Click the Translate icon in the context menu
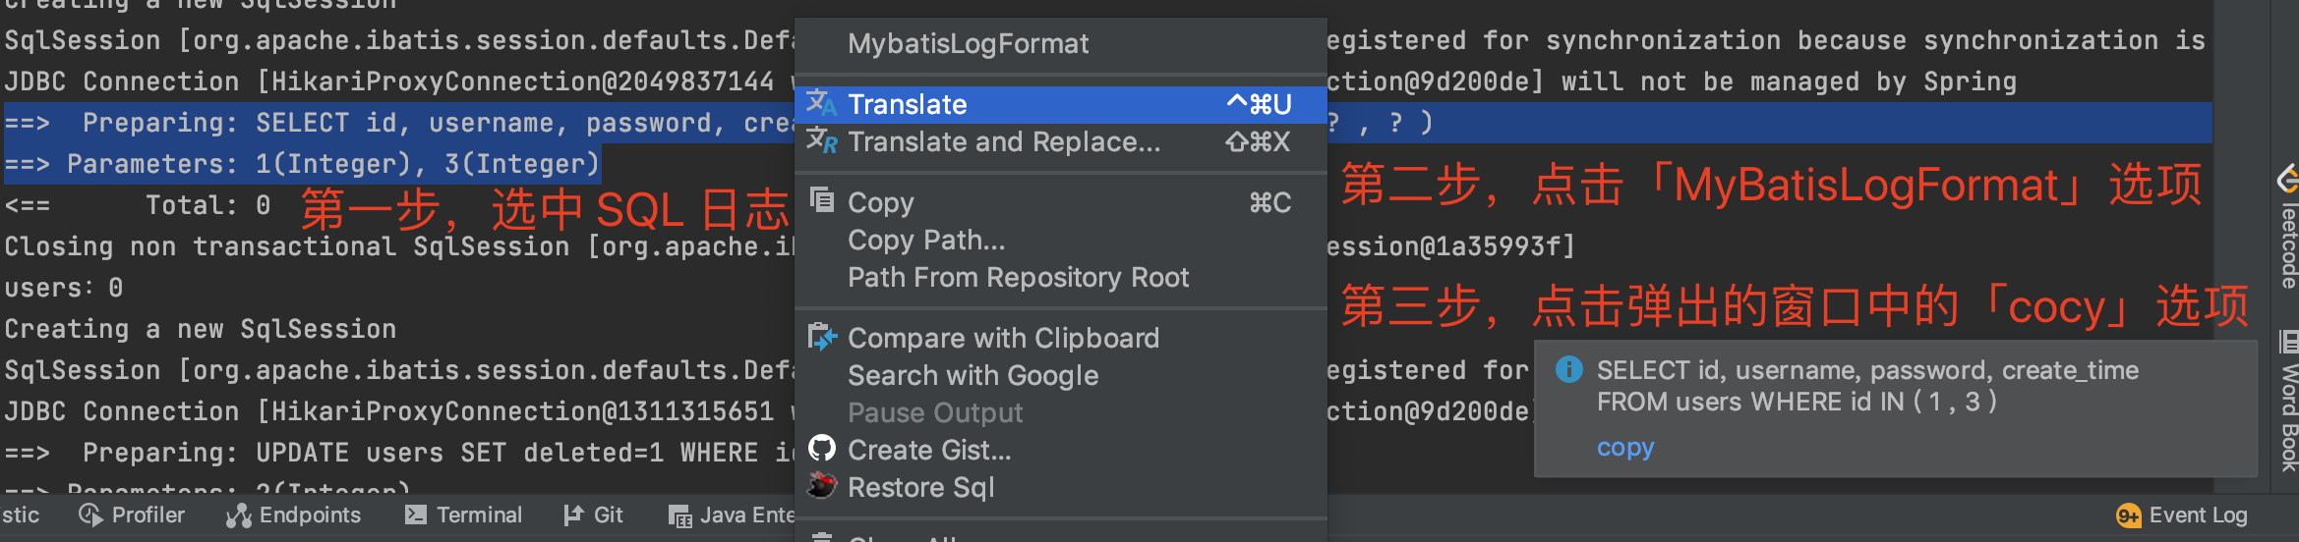 tap(820, 103)
